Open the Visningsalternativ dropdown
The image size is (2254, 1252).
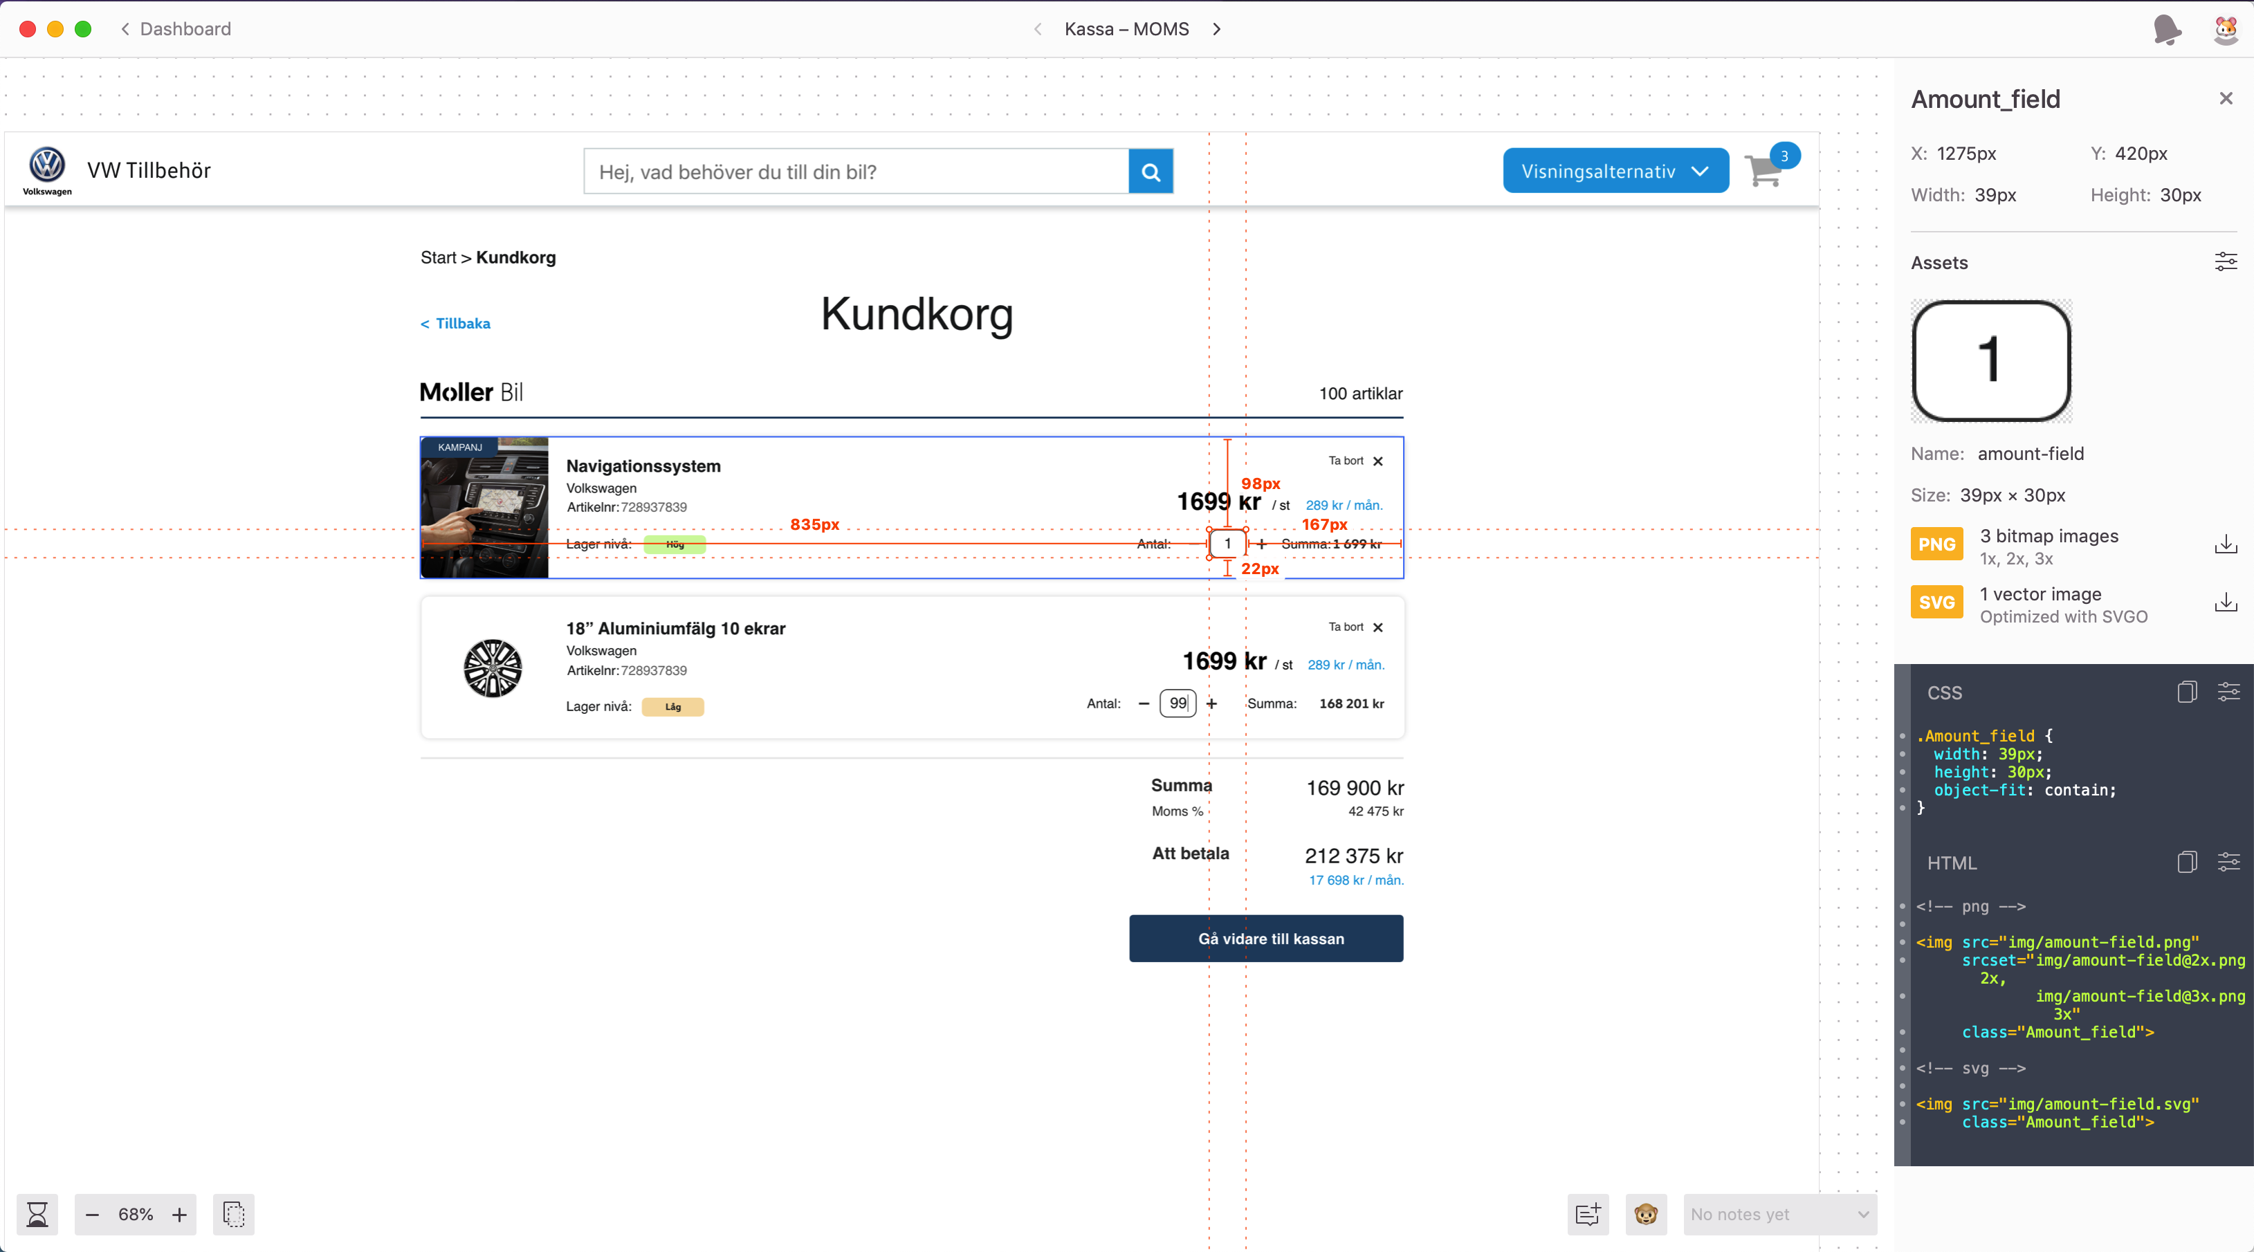pos(1615,171)
